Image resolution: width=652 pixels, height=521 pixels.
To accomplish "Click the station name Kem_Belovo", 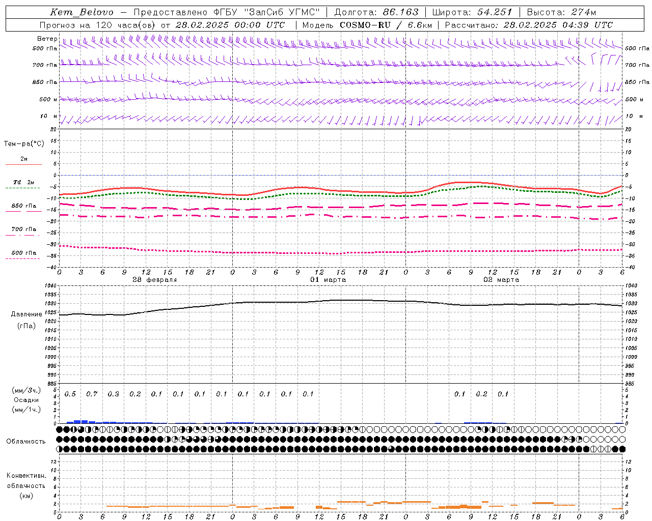I will click(81, 12).
